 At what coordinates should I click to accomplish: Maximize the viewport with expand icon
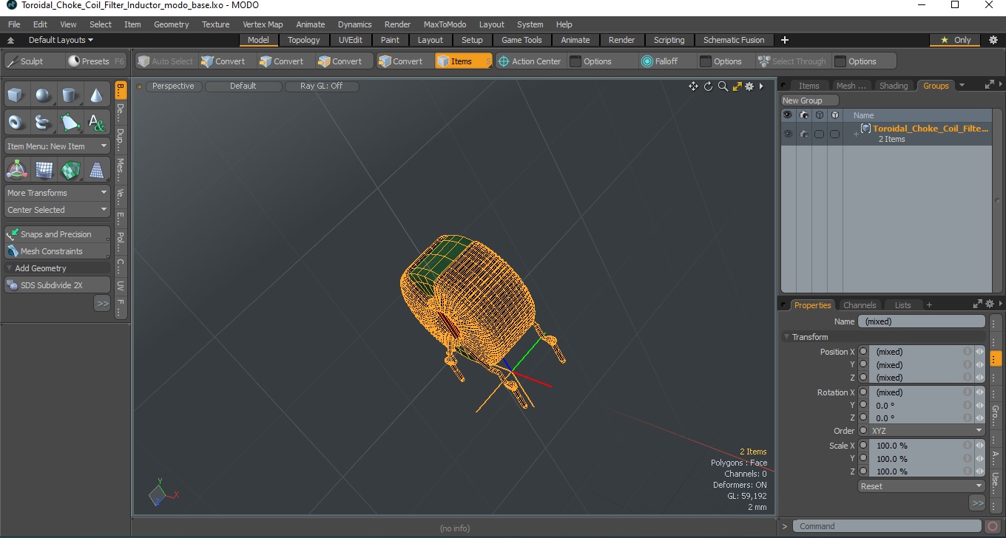[737, 86]
